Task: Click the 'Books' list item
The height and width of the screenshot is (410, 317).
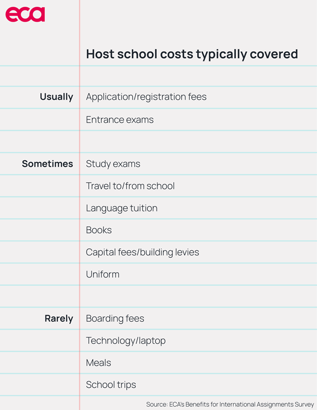Action: click(99, 230)
